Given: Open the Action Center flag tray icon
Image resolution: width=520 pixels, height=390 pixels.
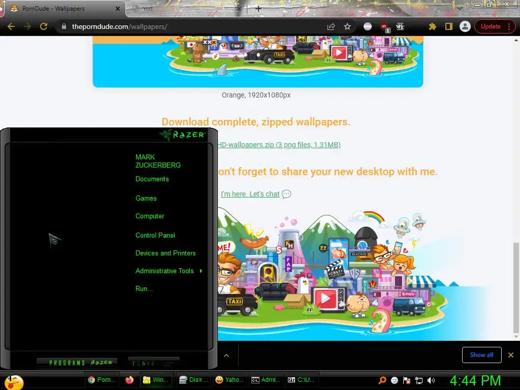Looking at the screenshot, I should [407, 380].
